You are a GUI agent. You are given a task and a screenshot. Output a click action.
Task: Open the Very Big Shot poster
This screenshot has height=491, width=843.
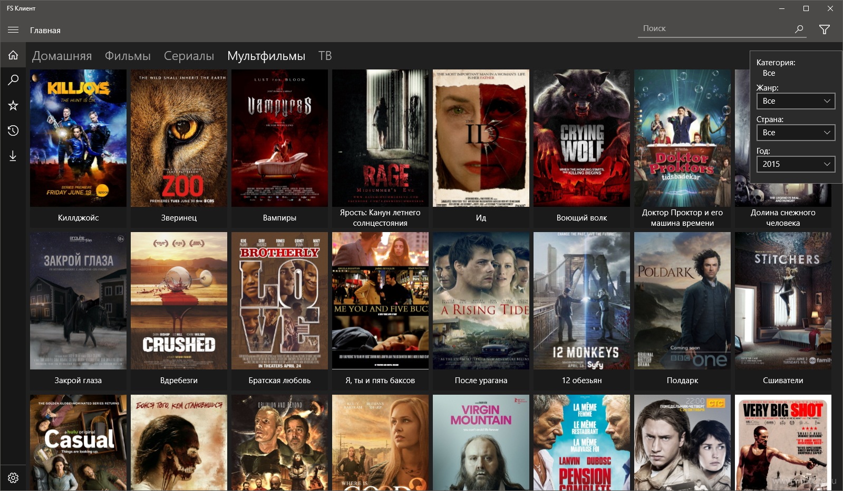click(783, 443)
